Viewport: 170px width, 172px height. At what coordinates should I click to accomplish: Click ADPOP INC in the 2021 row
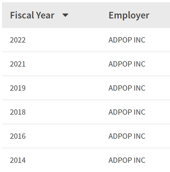pyautogui.click(x=127, y=64)
